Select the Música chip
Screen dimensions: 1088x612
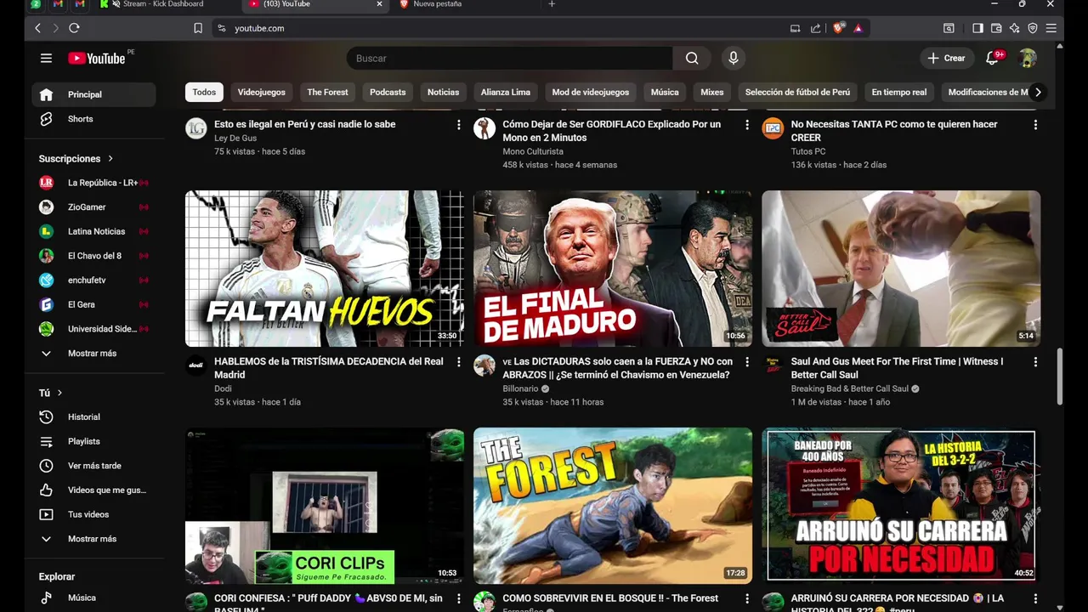665,92
